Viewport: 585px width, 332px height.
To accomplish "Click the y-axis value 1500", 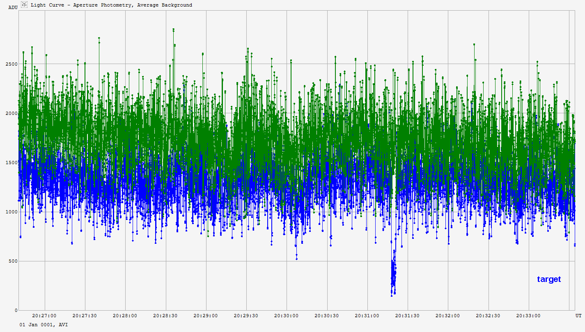I will coord(11,163).
